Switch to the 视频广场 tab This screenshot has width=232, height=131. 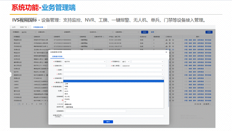(x=23, y=27)
